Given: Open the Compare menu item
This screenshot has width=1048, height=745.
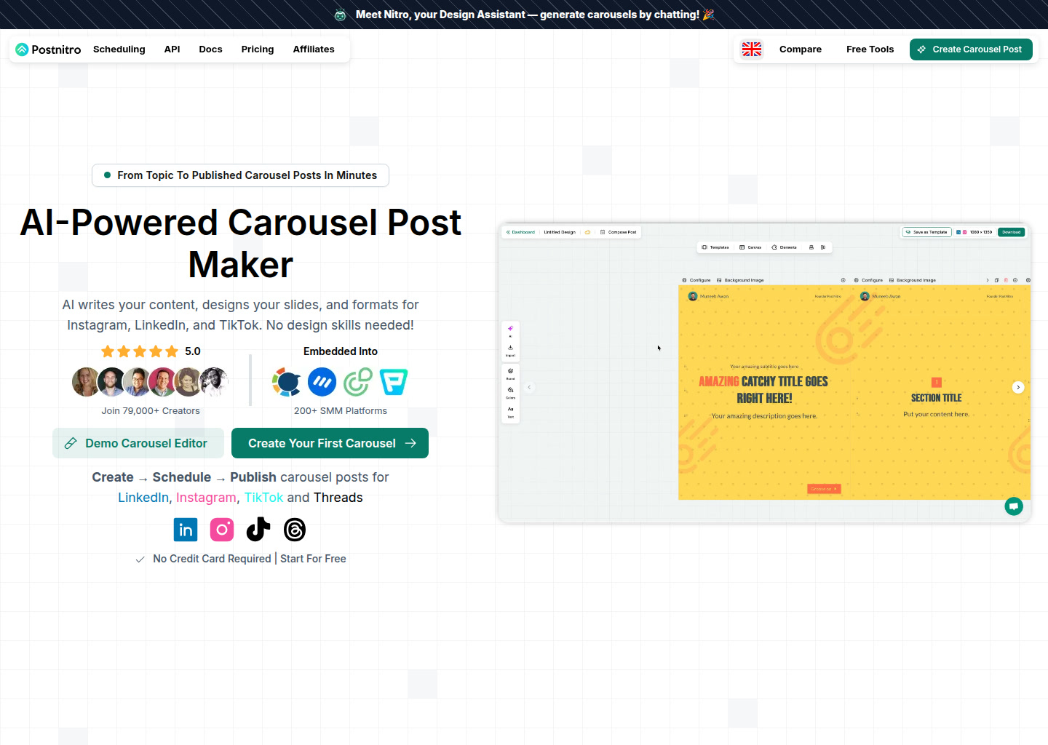Looking at the screenshot, I should click(801, 49).
